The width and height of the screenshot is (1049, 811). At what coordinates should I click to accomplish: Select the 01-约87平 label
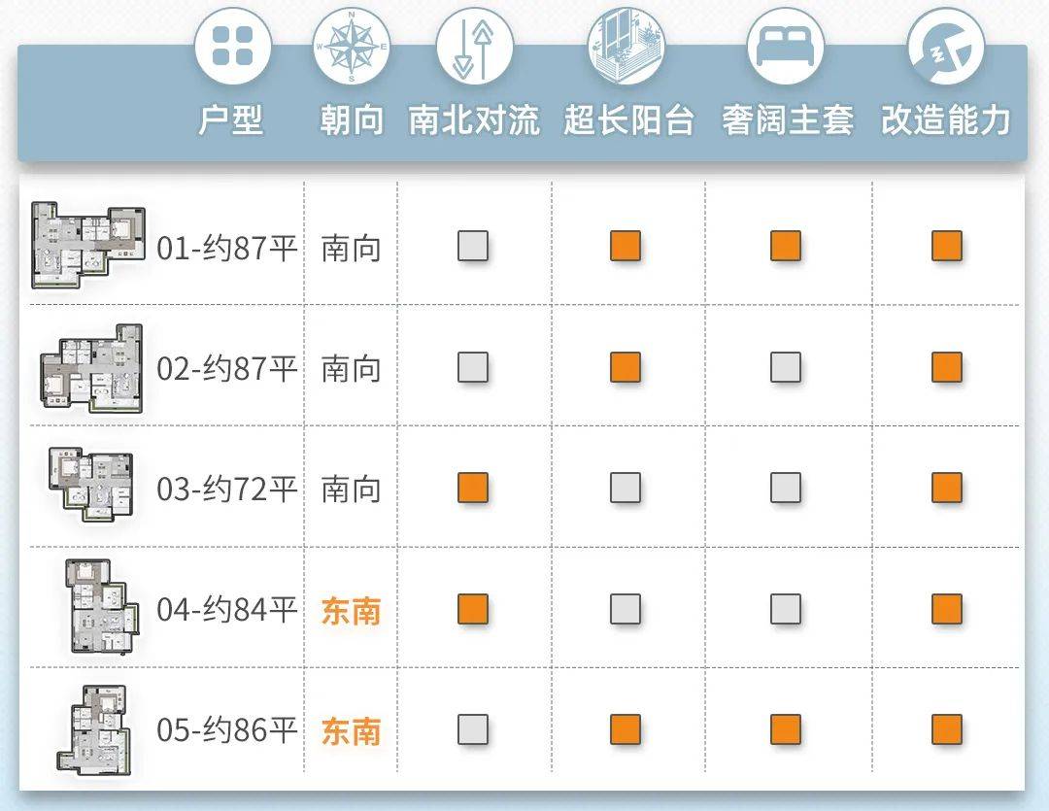pos(226,249)
